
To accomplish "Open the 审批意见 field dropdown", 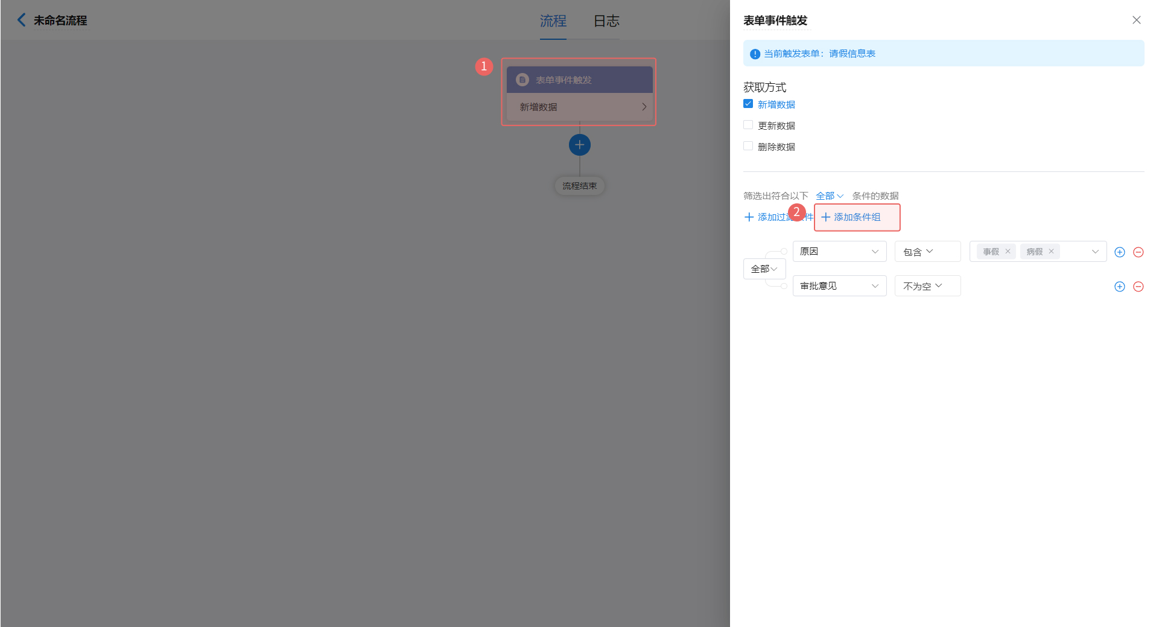I will tap(839, 286).
